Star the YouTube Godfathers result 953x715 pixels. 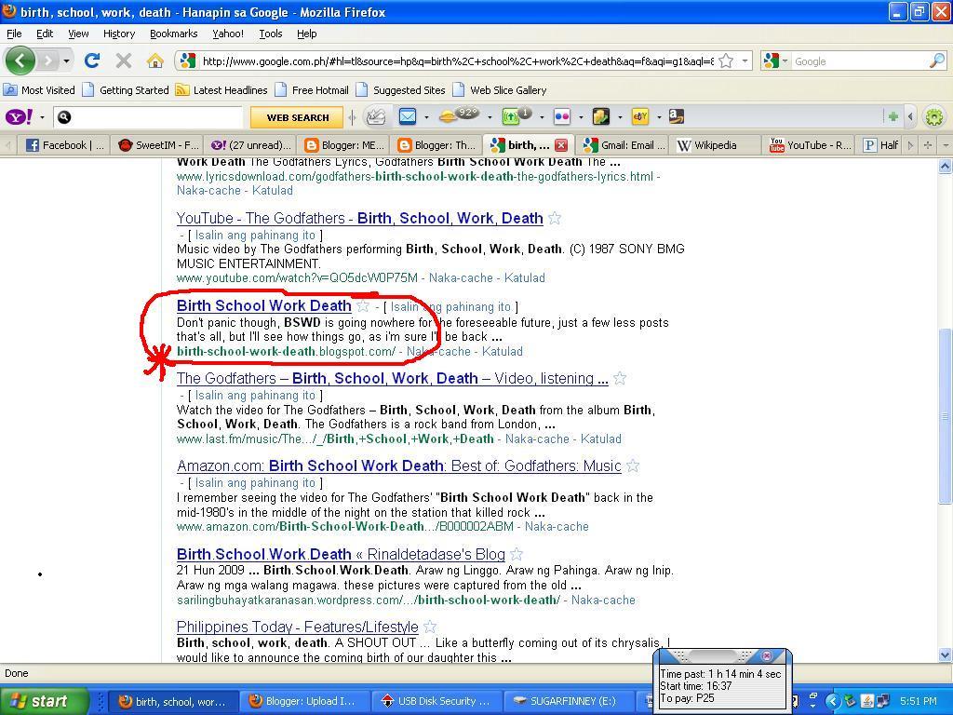[555, 218]
